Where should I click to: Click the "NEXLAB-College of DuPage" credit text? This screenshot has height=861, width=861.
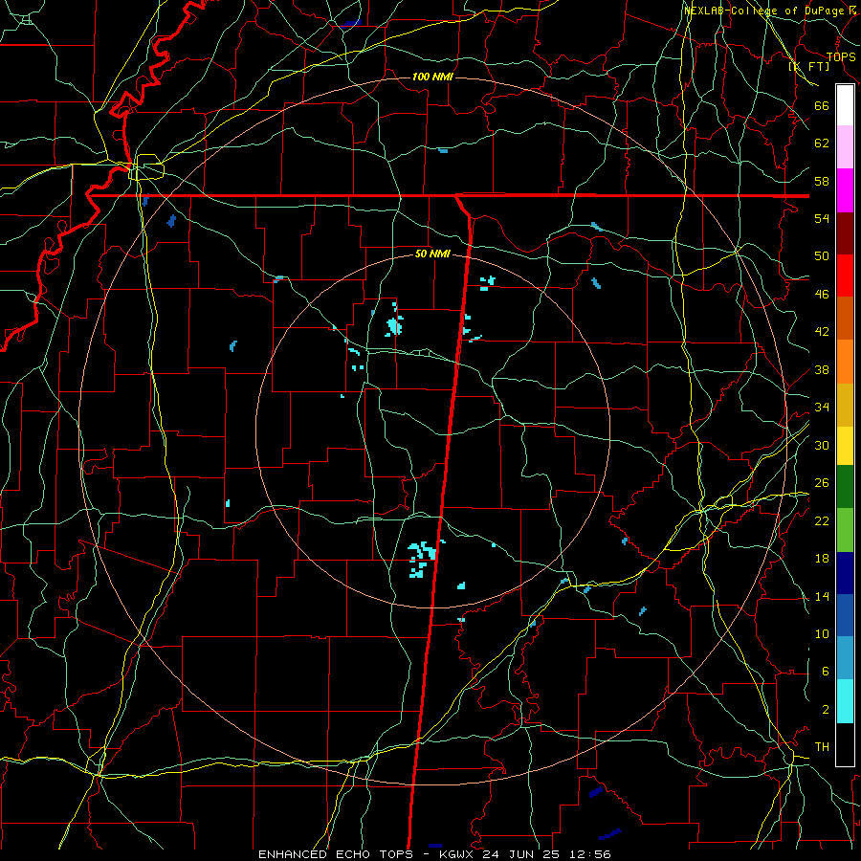click(x=763, y=11)
